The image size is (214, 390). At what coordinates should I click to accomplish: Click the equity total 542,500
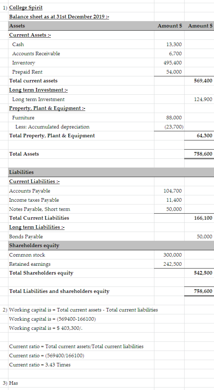coord(203,273)
